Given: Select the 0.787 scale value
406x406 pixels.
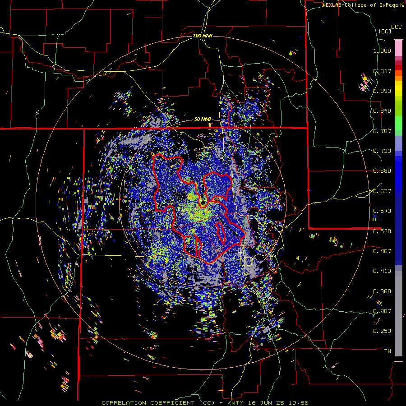Looking at the screenshot, I should (382, 131).
